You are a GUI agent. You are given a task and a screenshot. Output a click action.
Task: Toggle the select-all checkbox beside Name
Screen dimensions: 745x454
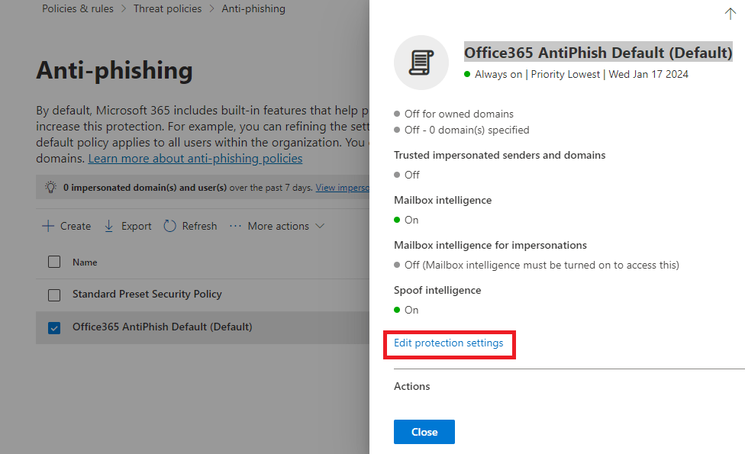54,262
